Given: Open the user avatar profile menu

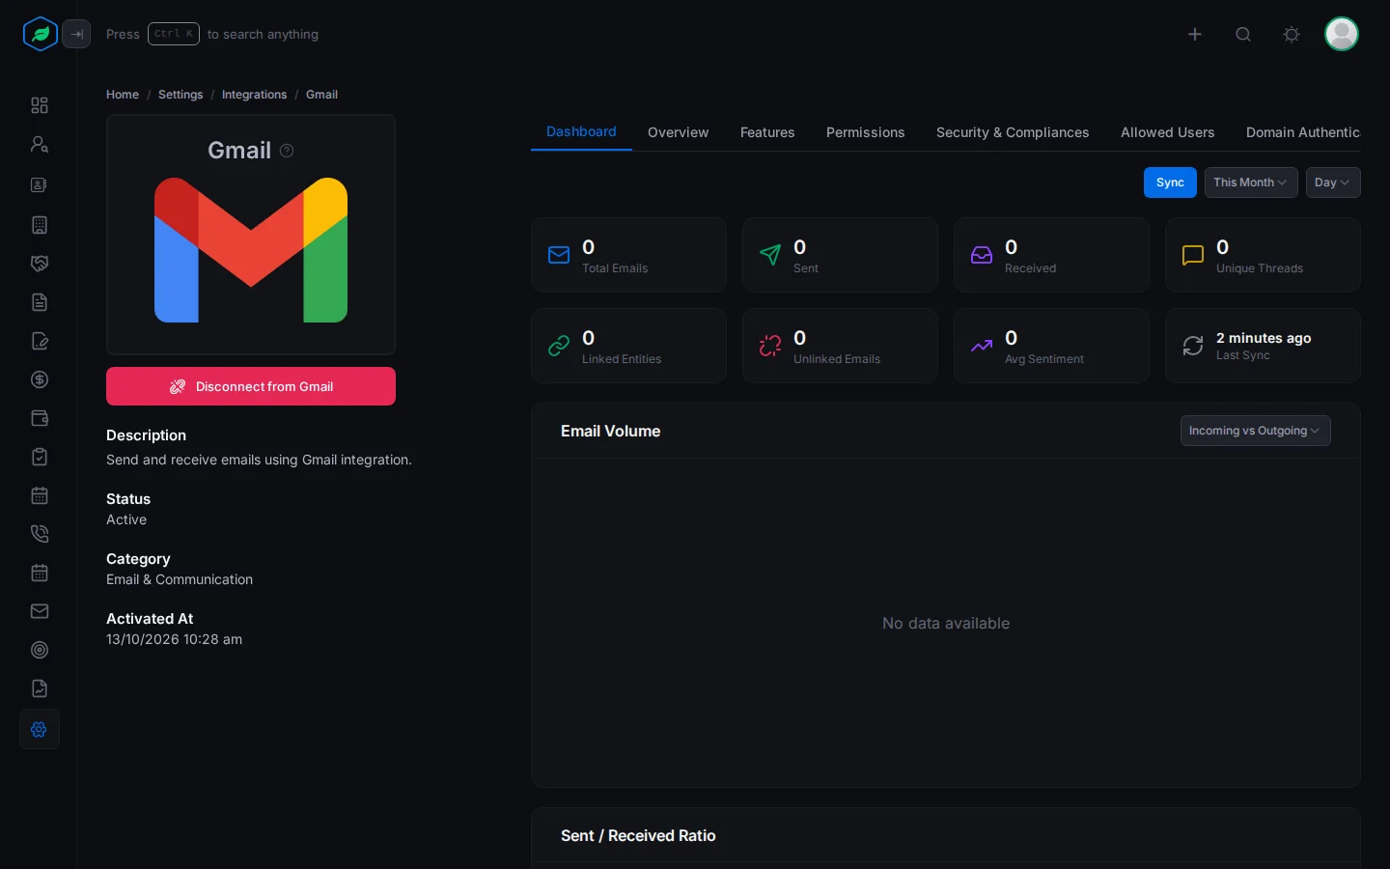Looking at the screenshot, I should click(1342, 34).
